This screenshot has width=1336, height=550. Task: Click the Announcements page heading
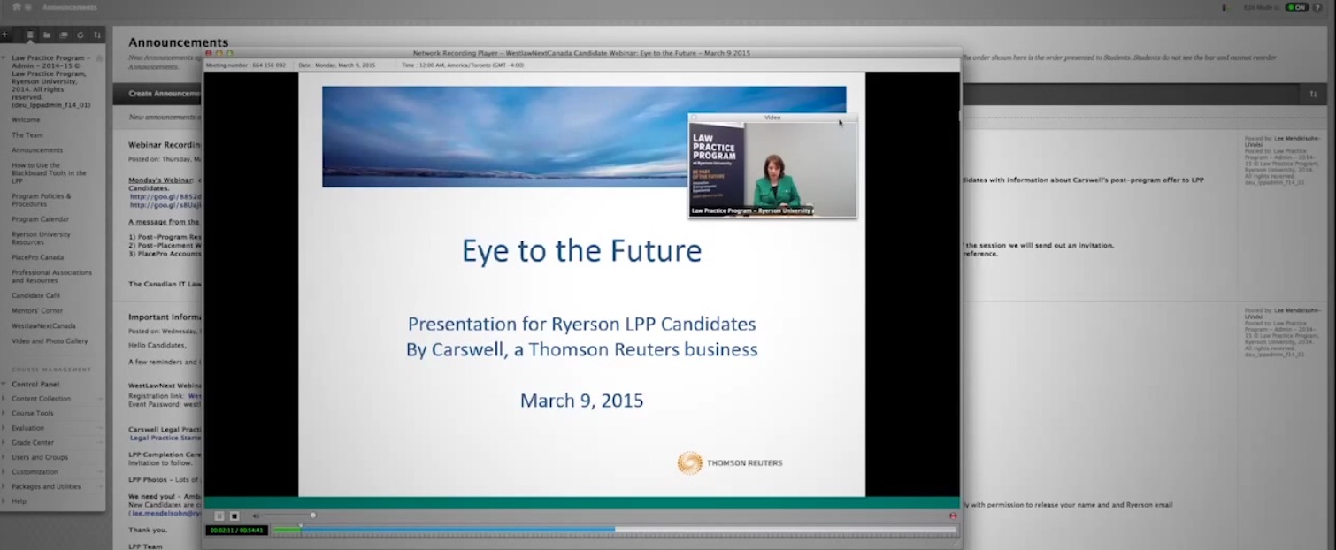178,42
